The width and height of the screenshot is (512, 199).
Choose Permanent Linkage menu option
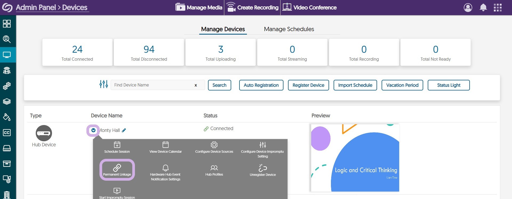[x=117, y=170]
